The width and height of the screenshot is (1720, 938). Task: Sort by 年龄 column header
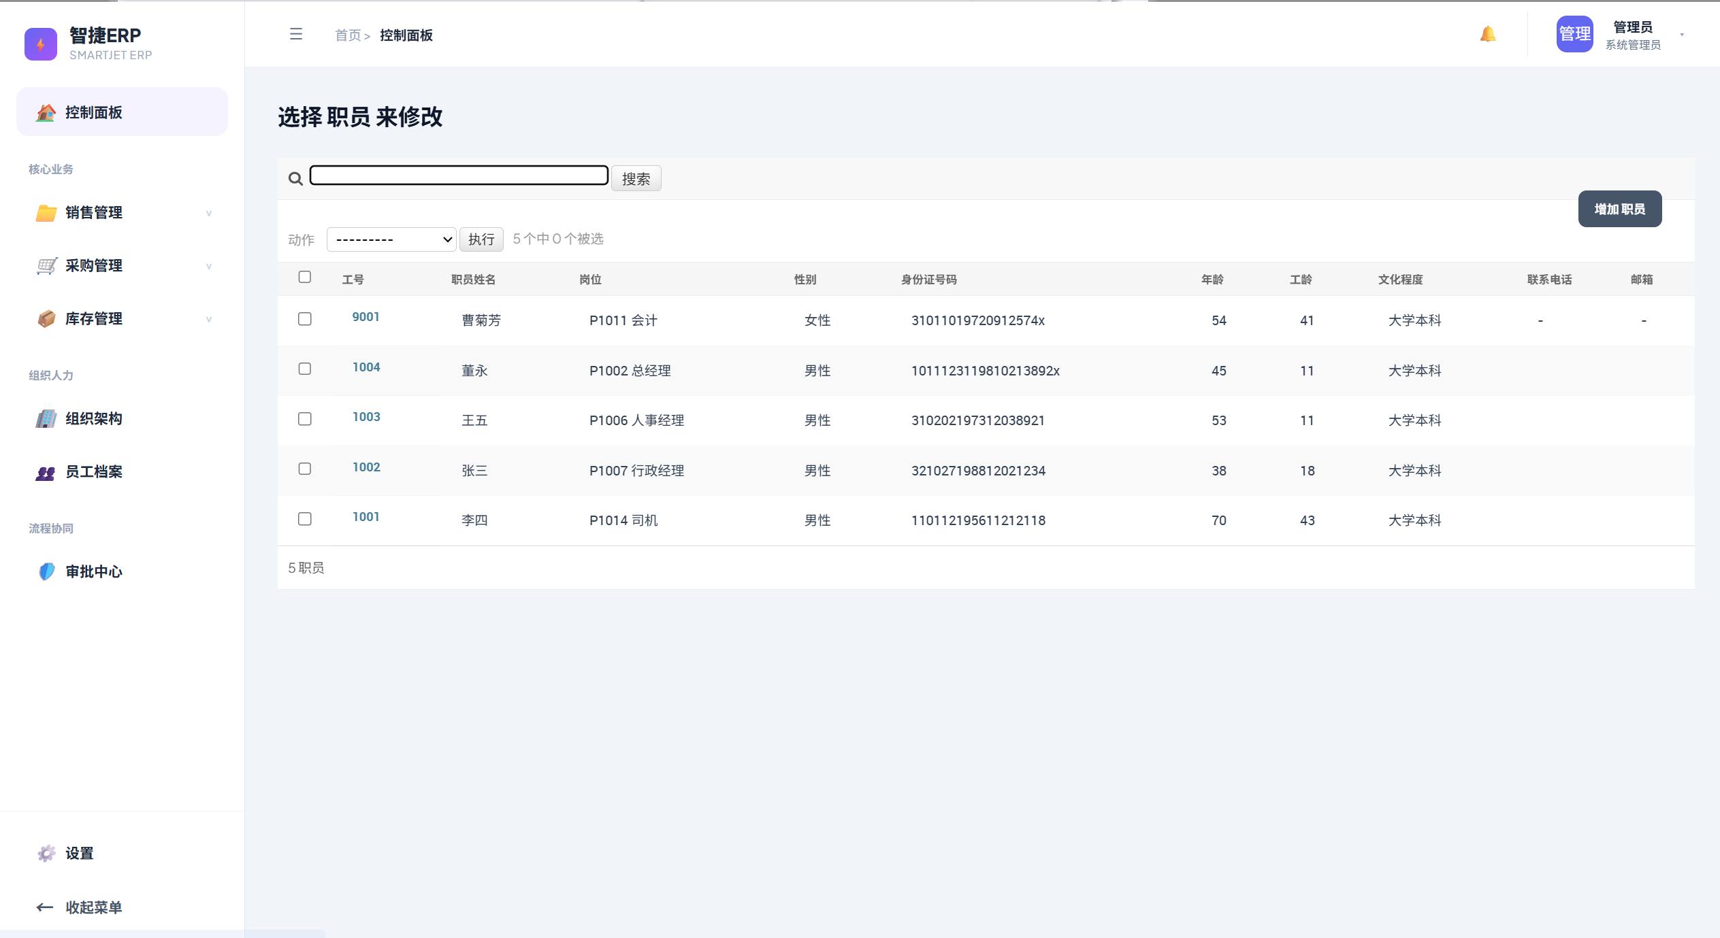click(1212, 280)
